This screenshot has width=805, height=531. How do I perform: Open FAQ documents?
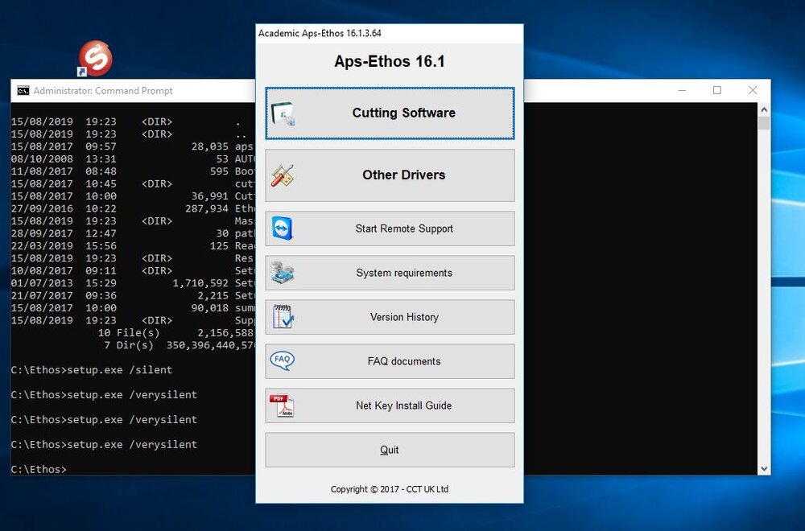[x=390, y=361]
